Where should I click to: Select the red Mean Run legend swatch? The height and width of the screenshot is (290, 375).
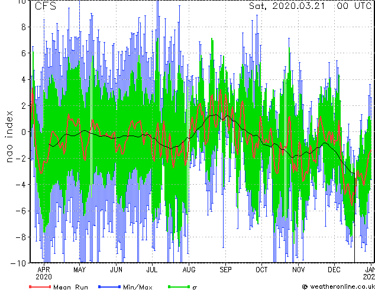tap(40, 286)
